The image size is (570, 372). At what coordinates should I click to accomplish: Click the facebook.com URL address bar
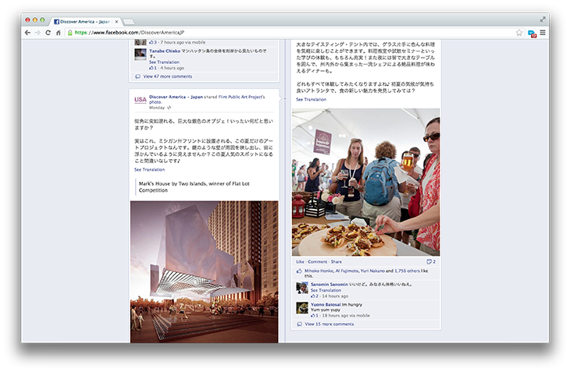tap(234, 33)
